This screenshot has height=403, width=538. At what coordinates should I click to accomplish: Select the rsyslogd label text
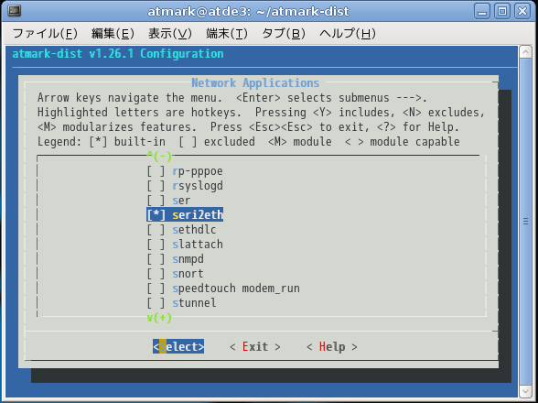198,186
